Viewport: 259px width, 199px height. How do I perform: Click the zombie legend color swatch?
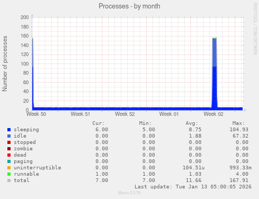point(9,149)
